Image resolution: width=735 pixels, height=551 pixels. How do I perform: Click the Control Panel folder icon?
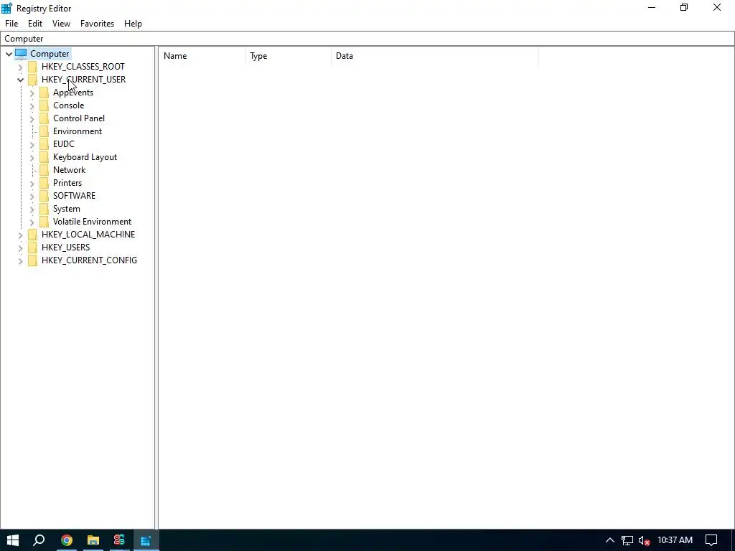pyautogui.click(x=44, y=118)
